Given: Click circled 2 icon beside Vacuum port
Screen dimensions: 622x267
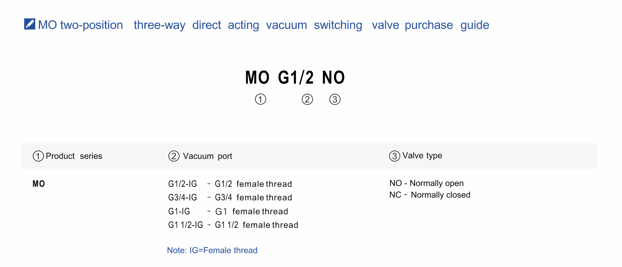Looking at the screenshot, I should 174,156.
